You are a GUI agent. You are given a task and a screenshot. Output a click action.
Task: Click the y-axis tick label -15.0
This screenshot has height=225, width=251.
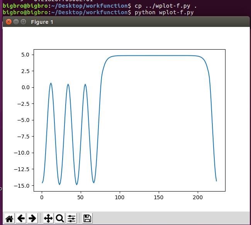click(23, 185)
